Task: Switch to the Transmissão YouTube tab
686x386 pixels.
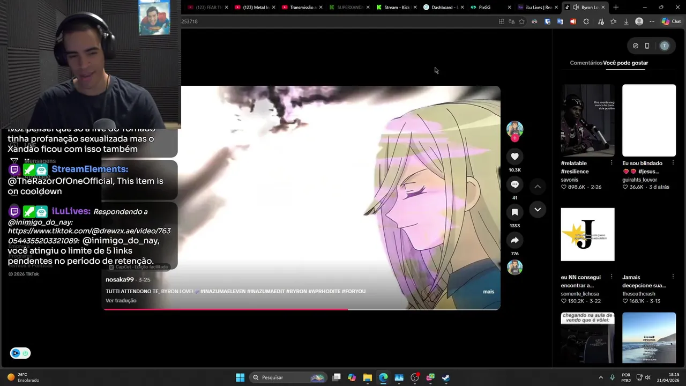Action: coord(302,8)
